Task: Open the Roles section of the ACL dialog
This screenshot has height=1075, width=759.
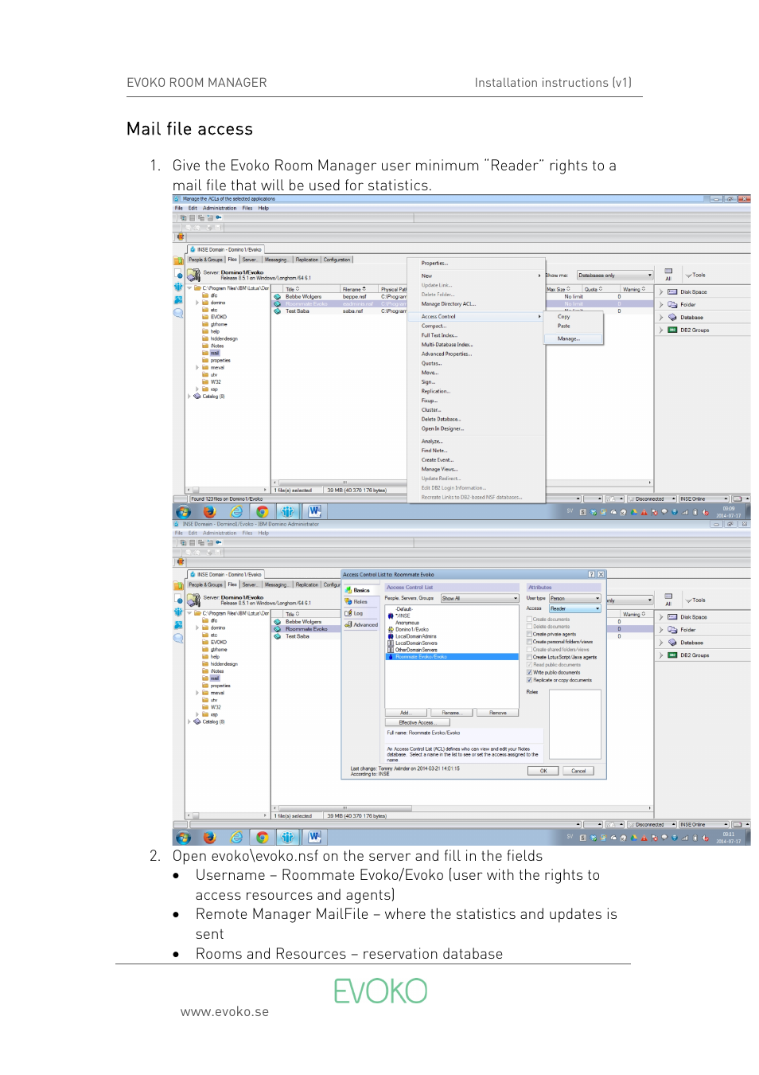Action: point(360,602)
